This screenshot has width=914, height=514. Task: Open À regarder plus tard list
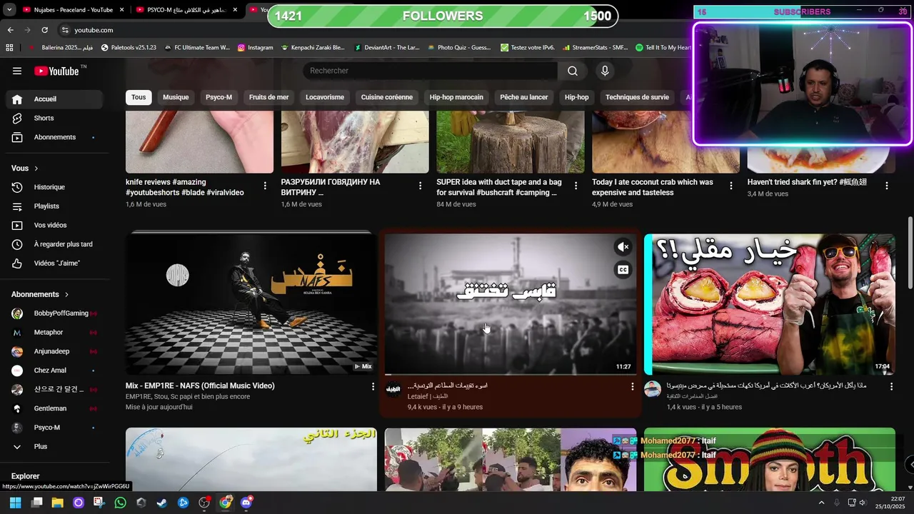(54, 244)
